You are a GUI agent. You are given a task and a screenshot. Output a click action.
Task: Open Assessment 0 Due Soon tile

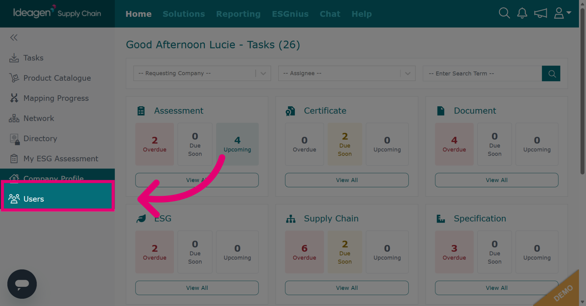tap(195, 144)
